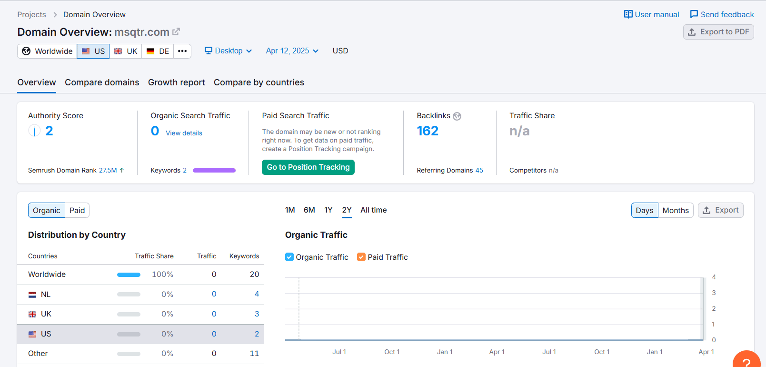Select Worldwide database
The image size is (766, 367).
[x=47, y=51]
